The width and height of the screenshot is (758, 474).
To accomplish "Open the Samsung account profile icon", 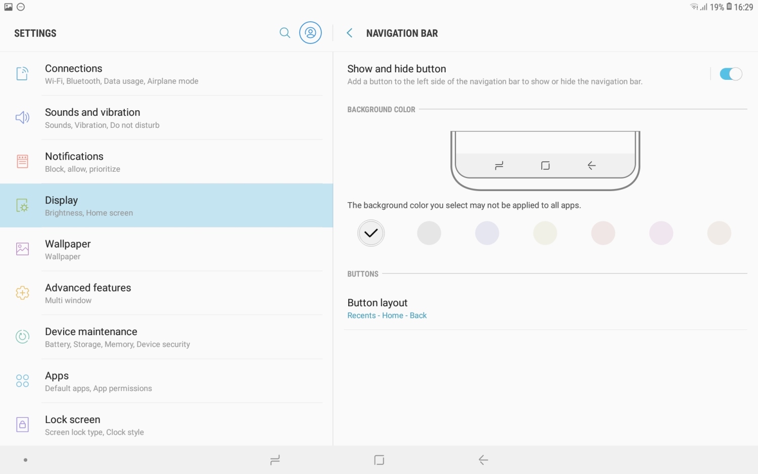I will [x=310, y=33].
